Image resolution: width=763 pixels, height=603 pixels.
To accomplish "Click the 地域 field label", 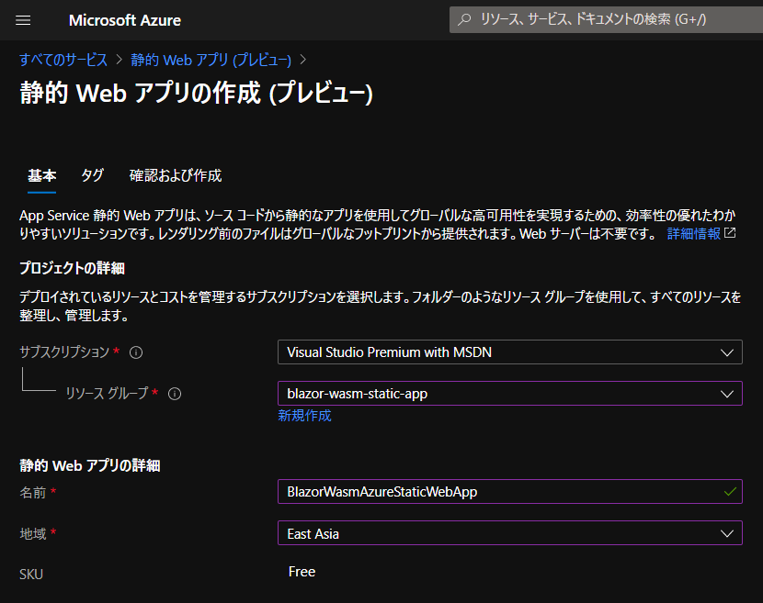I will (32, 533).
